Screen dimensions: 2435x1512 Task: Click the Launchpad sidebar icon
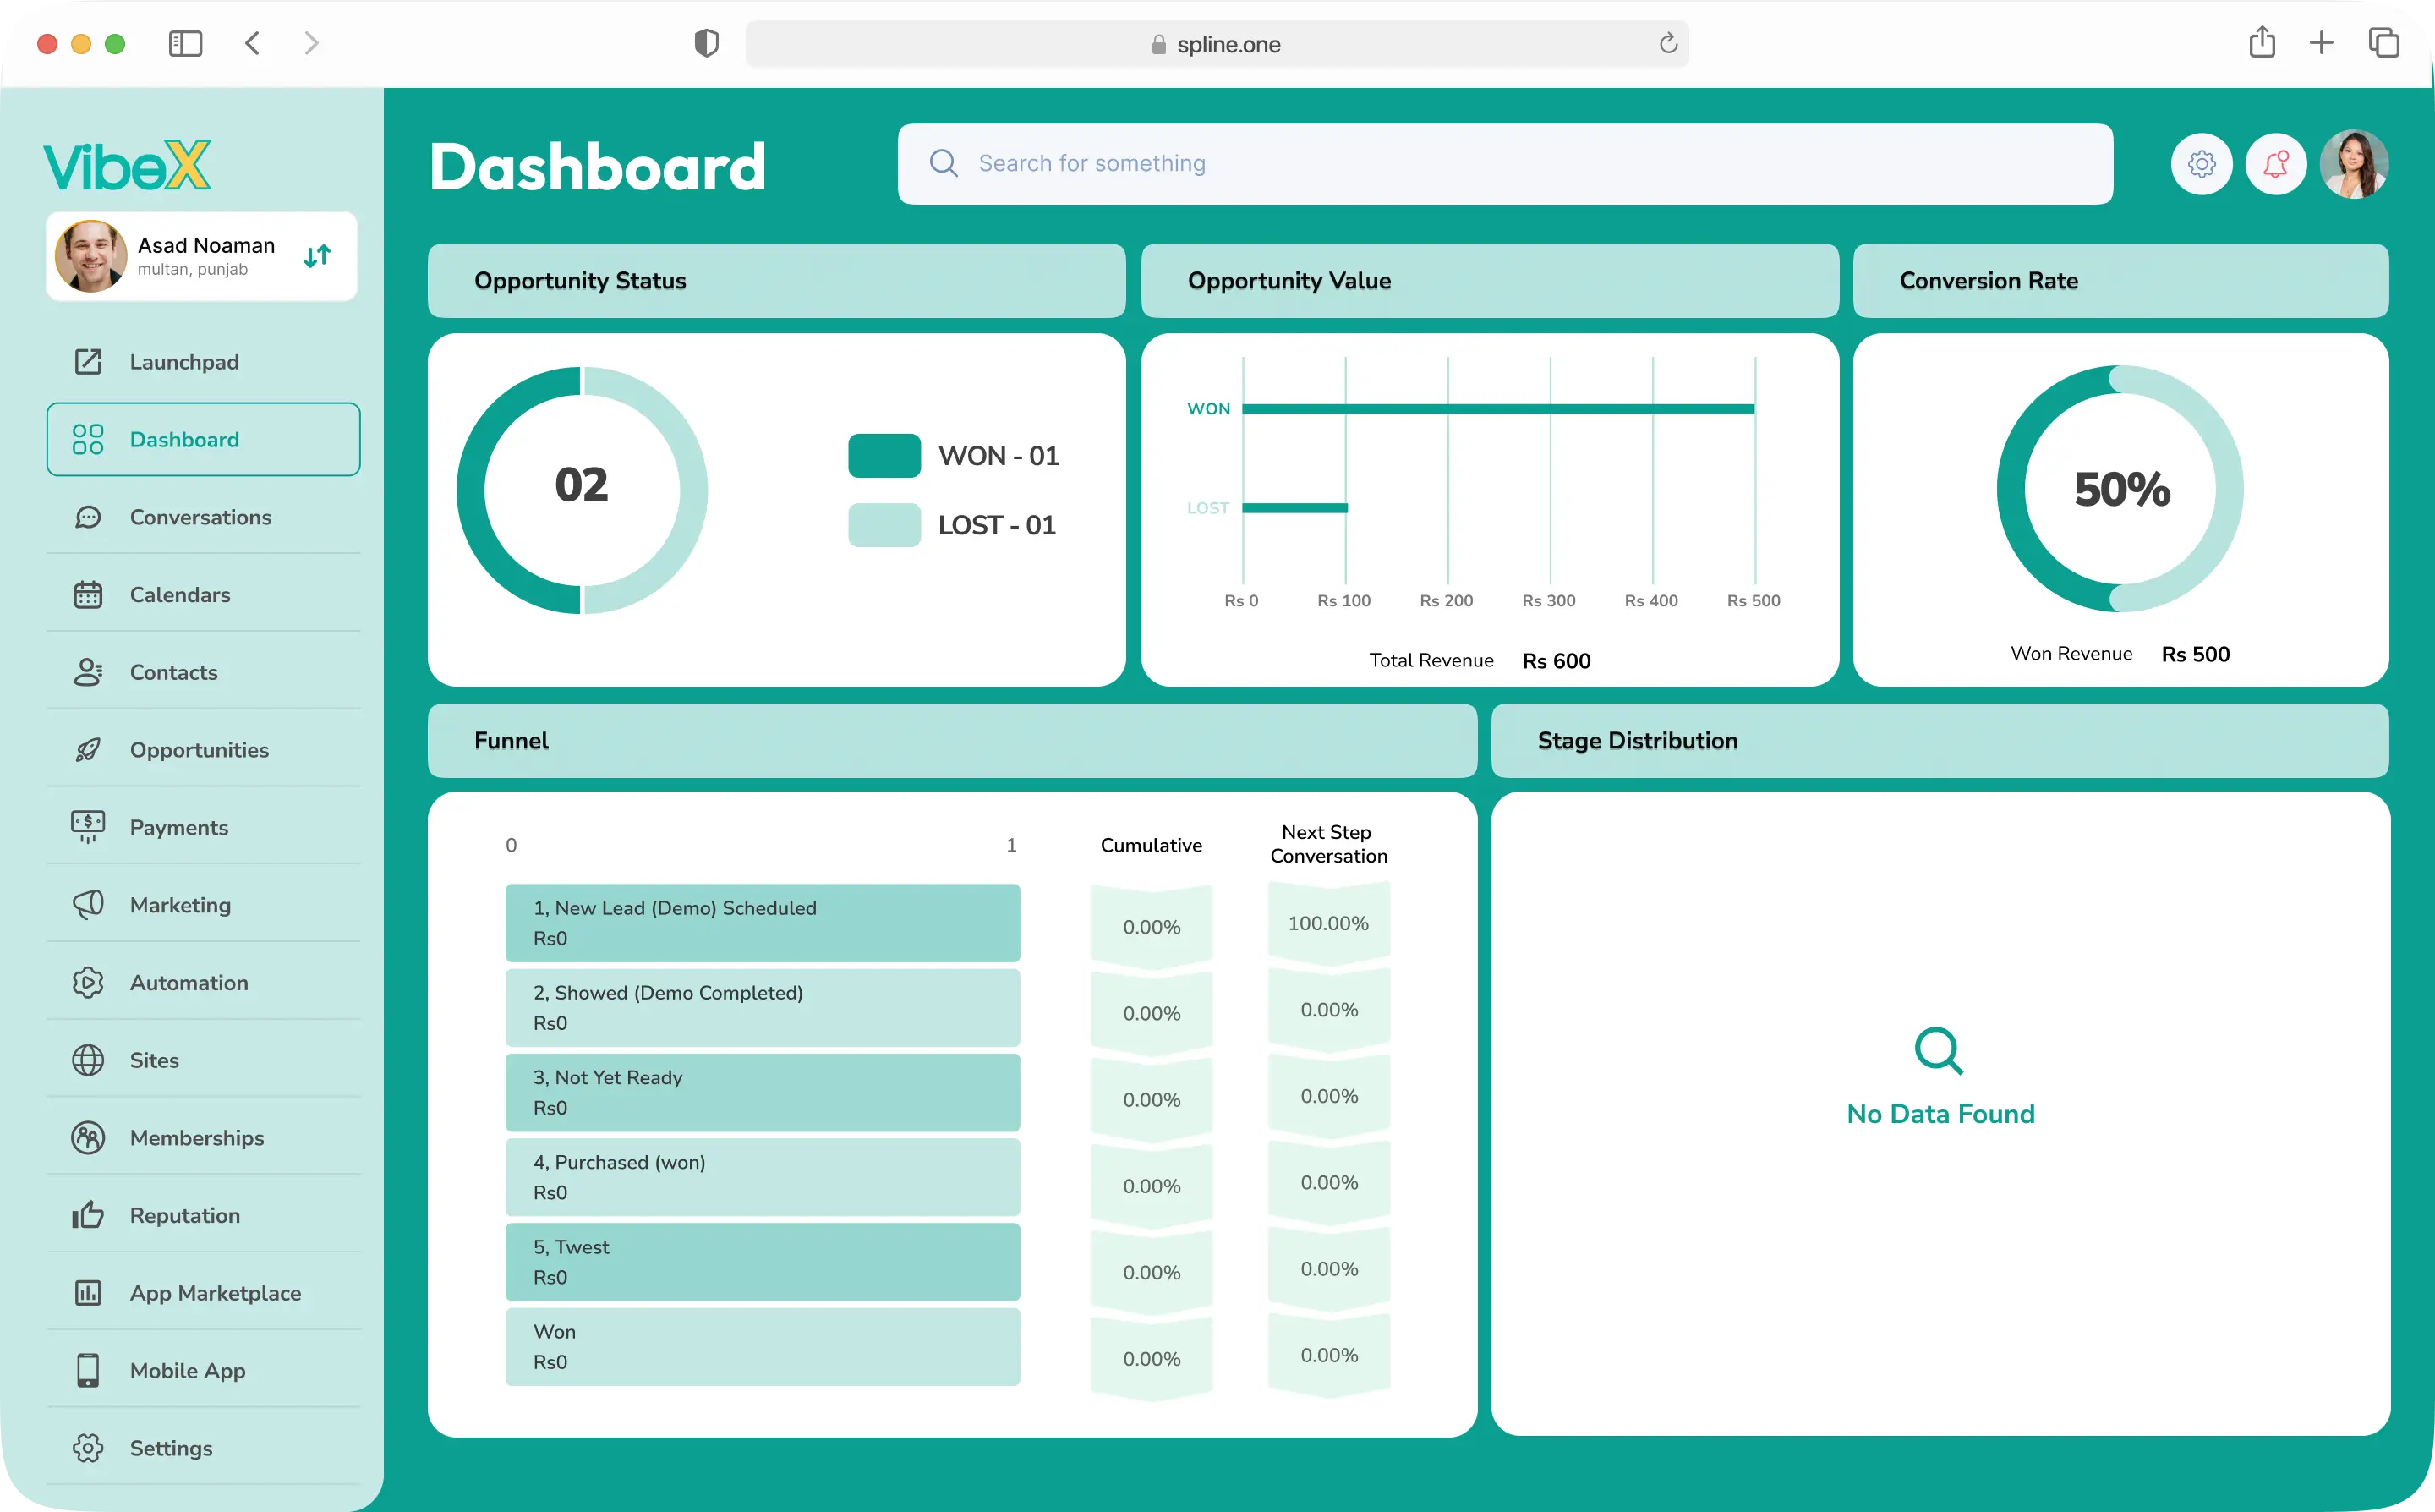point(88,362)
